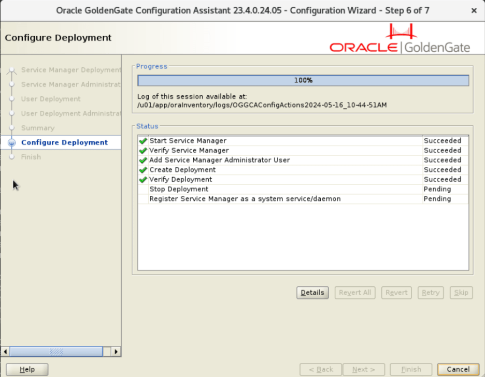Click the Summary step bullet in sidebar
Image resolution: width=485 pixels, height=377 pixels.
pyautogui.click(x=12, y=128)
